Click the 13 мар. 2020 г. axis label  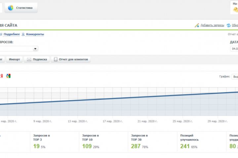click(x=78, y=121)
